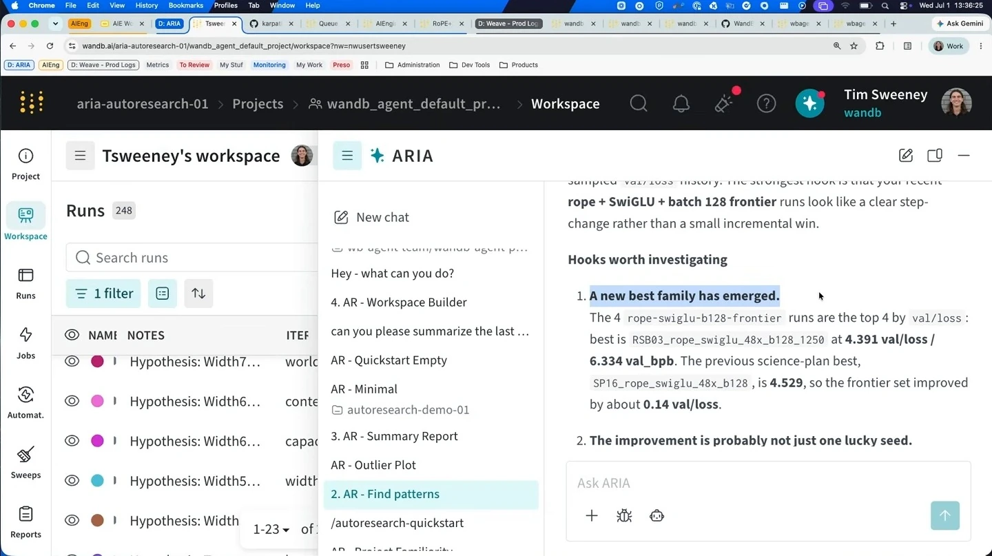Viewport: 992px width, 556px height.
Task: Open the Products bookmark folder
Action: pos(518,65)
